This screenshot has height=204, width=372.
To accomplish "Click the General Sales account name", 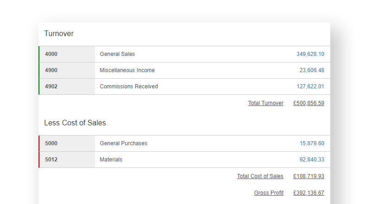I will click(x=117, y=54).
